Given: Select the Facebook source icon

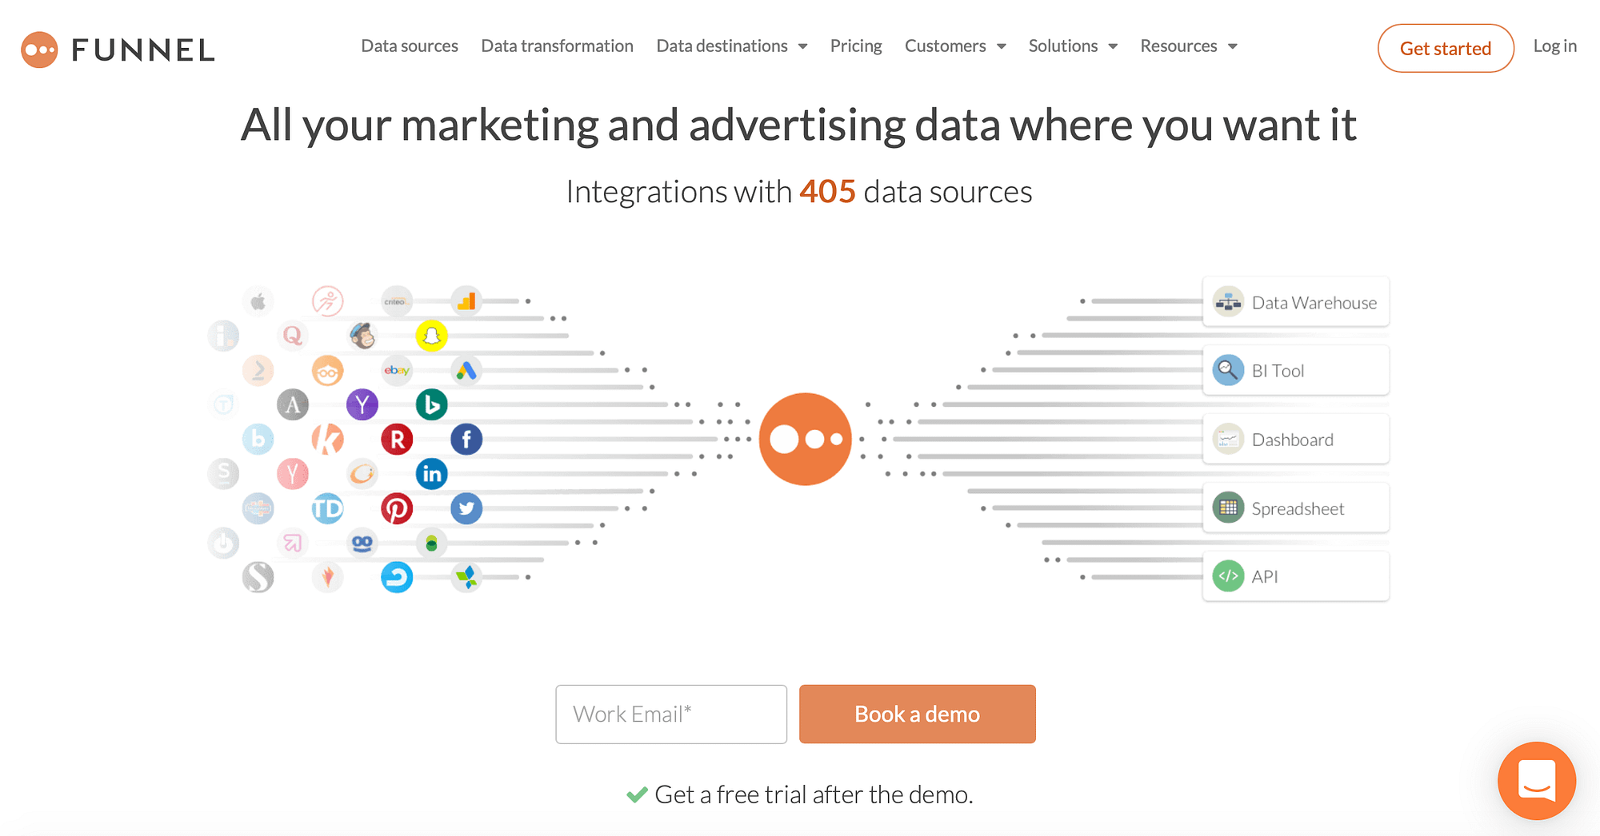Looking at the screenshot, I should coord(466,439).
